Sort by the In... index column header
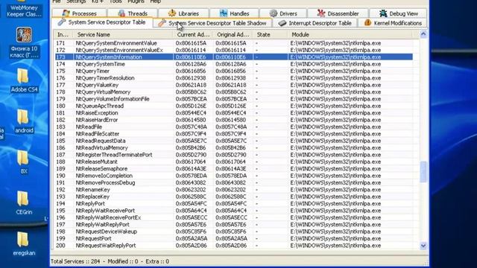The height and width of the screenshot is (268, 477). pyautogui.click(x=63, y=35)
